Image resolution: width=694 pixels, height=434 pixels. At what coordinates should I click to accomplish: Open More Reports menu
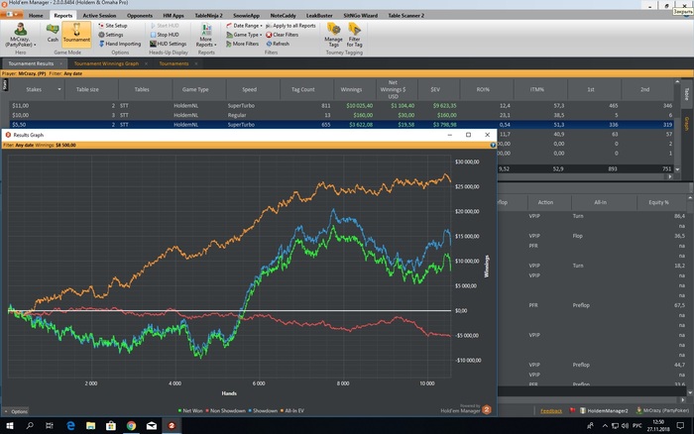206,35
